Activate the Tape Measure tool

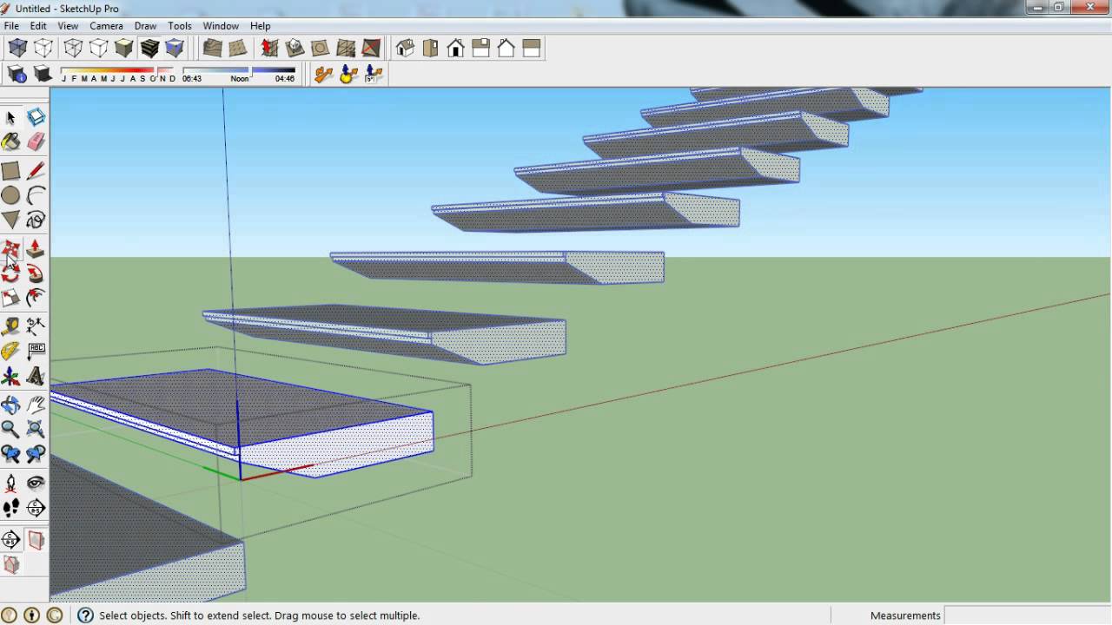(x=10, y=326)
